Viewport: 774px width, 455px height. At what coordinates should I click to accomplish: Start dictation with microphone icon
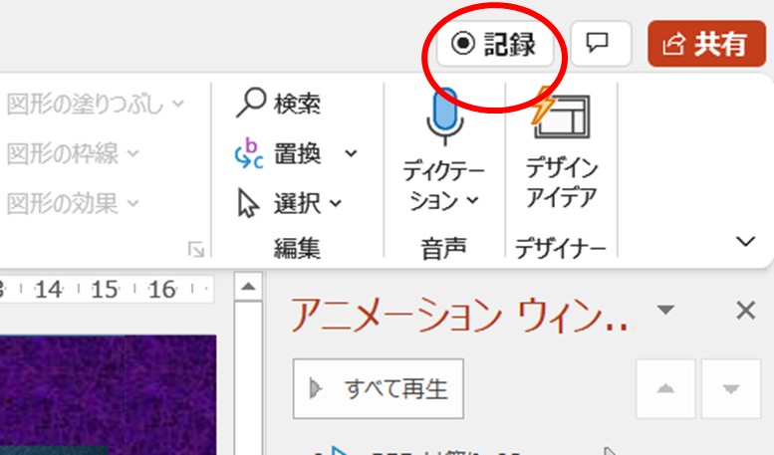[x=444, y=115]
